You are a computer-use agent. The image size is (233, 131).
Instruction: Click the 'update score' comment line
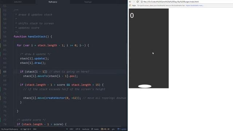(x=31, y=120)
